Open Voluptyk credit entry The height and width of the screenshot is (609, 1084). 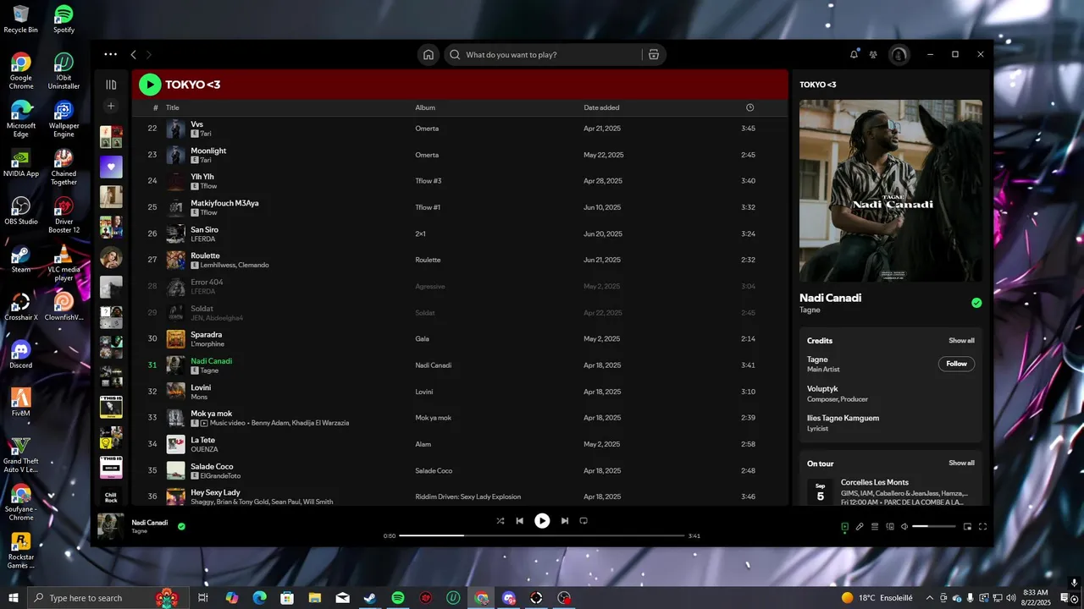[823, 389]
